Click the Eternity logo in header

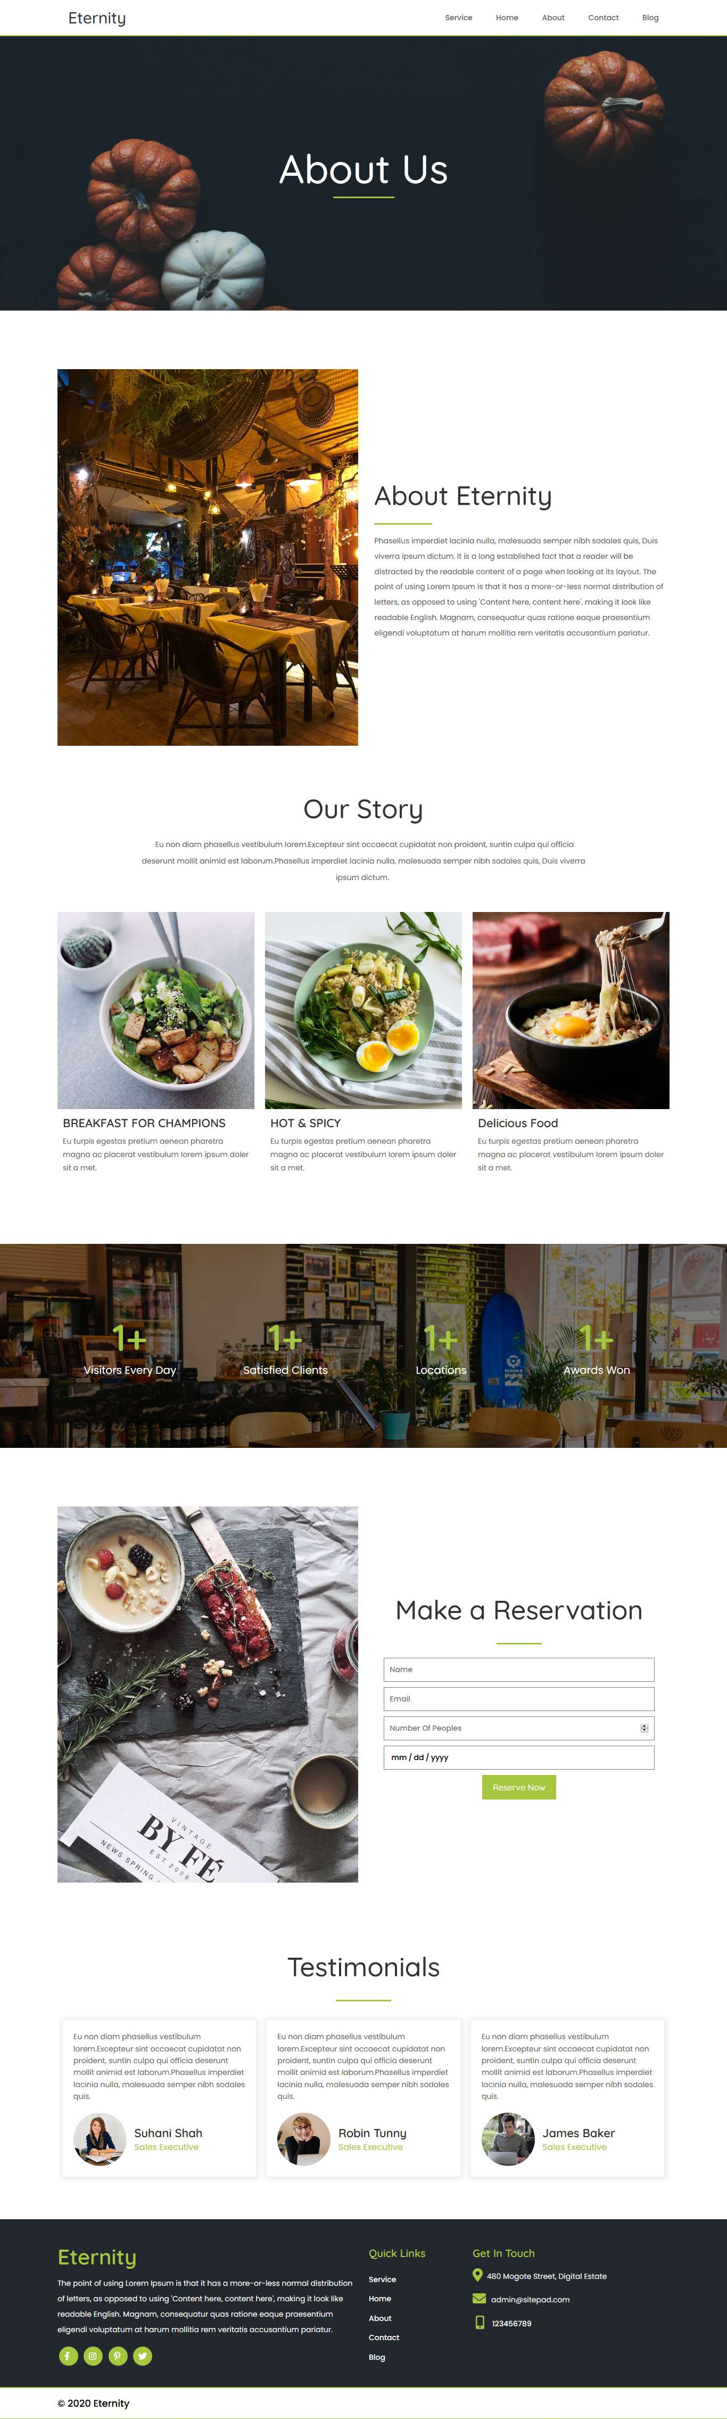click(97, 18)
